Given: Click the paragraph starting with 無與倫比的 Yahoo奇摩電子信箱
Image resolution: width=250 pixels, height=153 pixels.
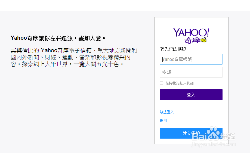Looking at the screenshot, I should point(74,57).
